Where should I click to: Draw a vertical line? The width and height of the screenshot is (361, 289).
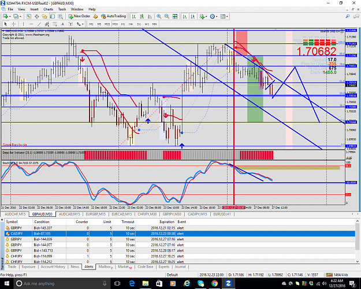[23, 24]
